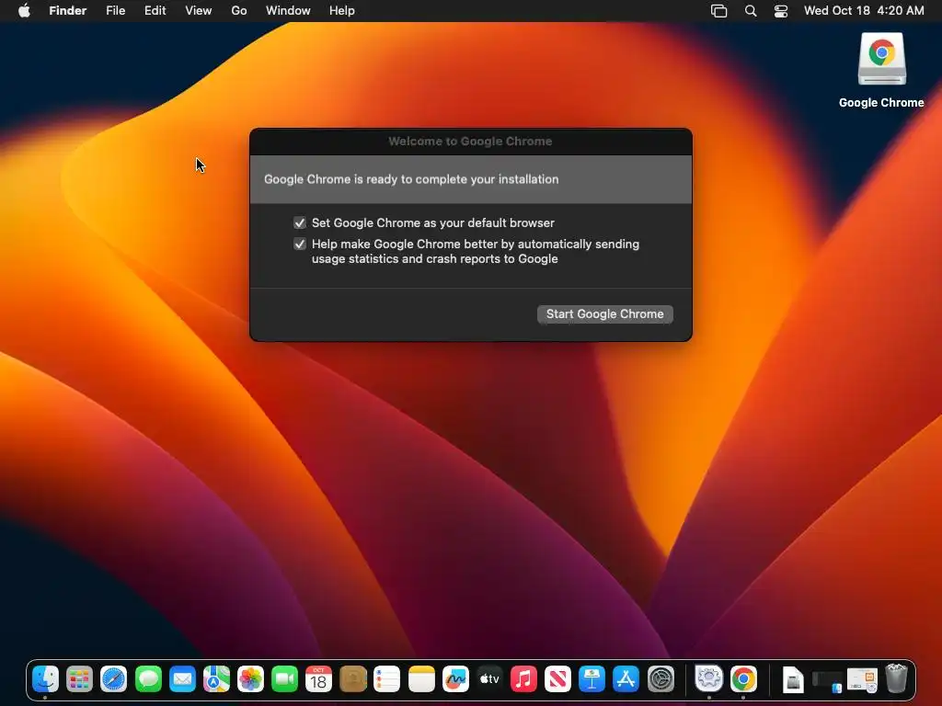
Task: Open the Help menu
Action: click(342, 11)
